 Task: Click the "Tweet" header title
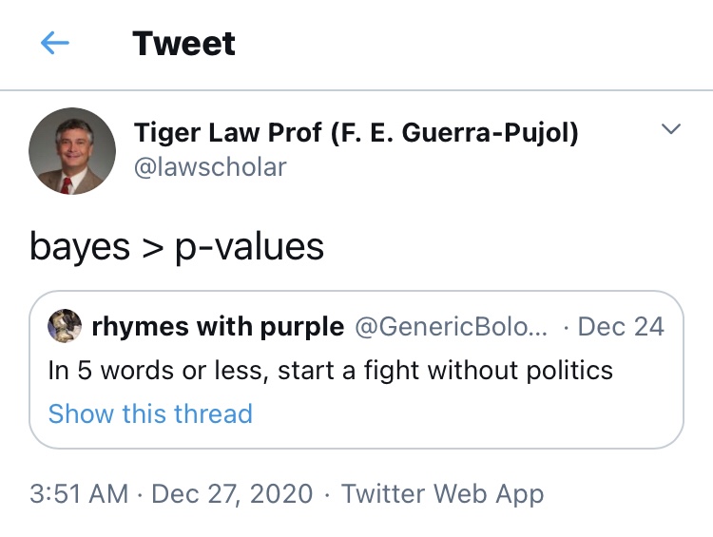coord(183,44)
